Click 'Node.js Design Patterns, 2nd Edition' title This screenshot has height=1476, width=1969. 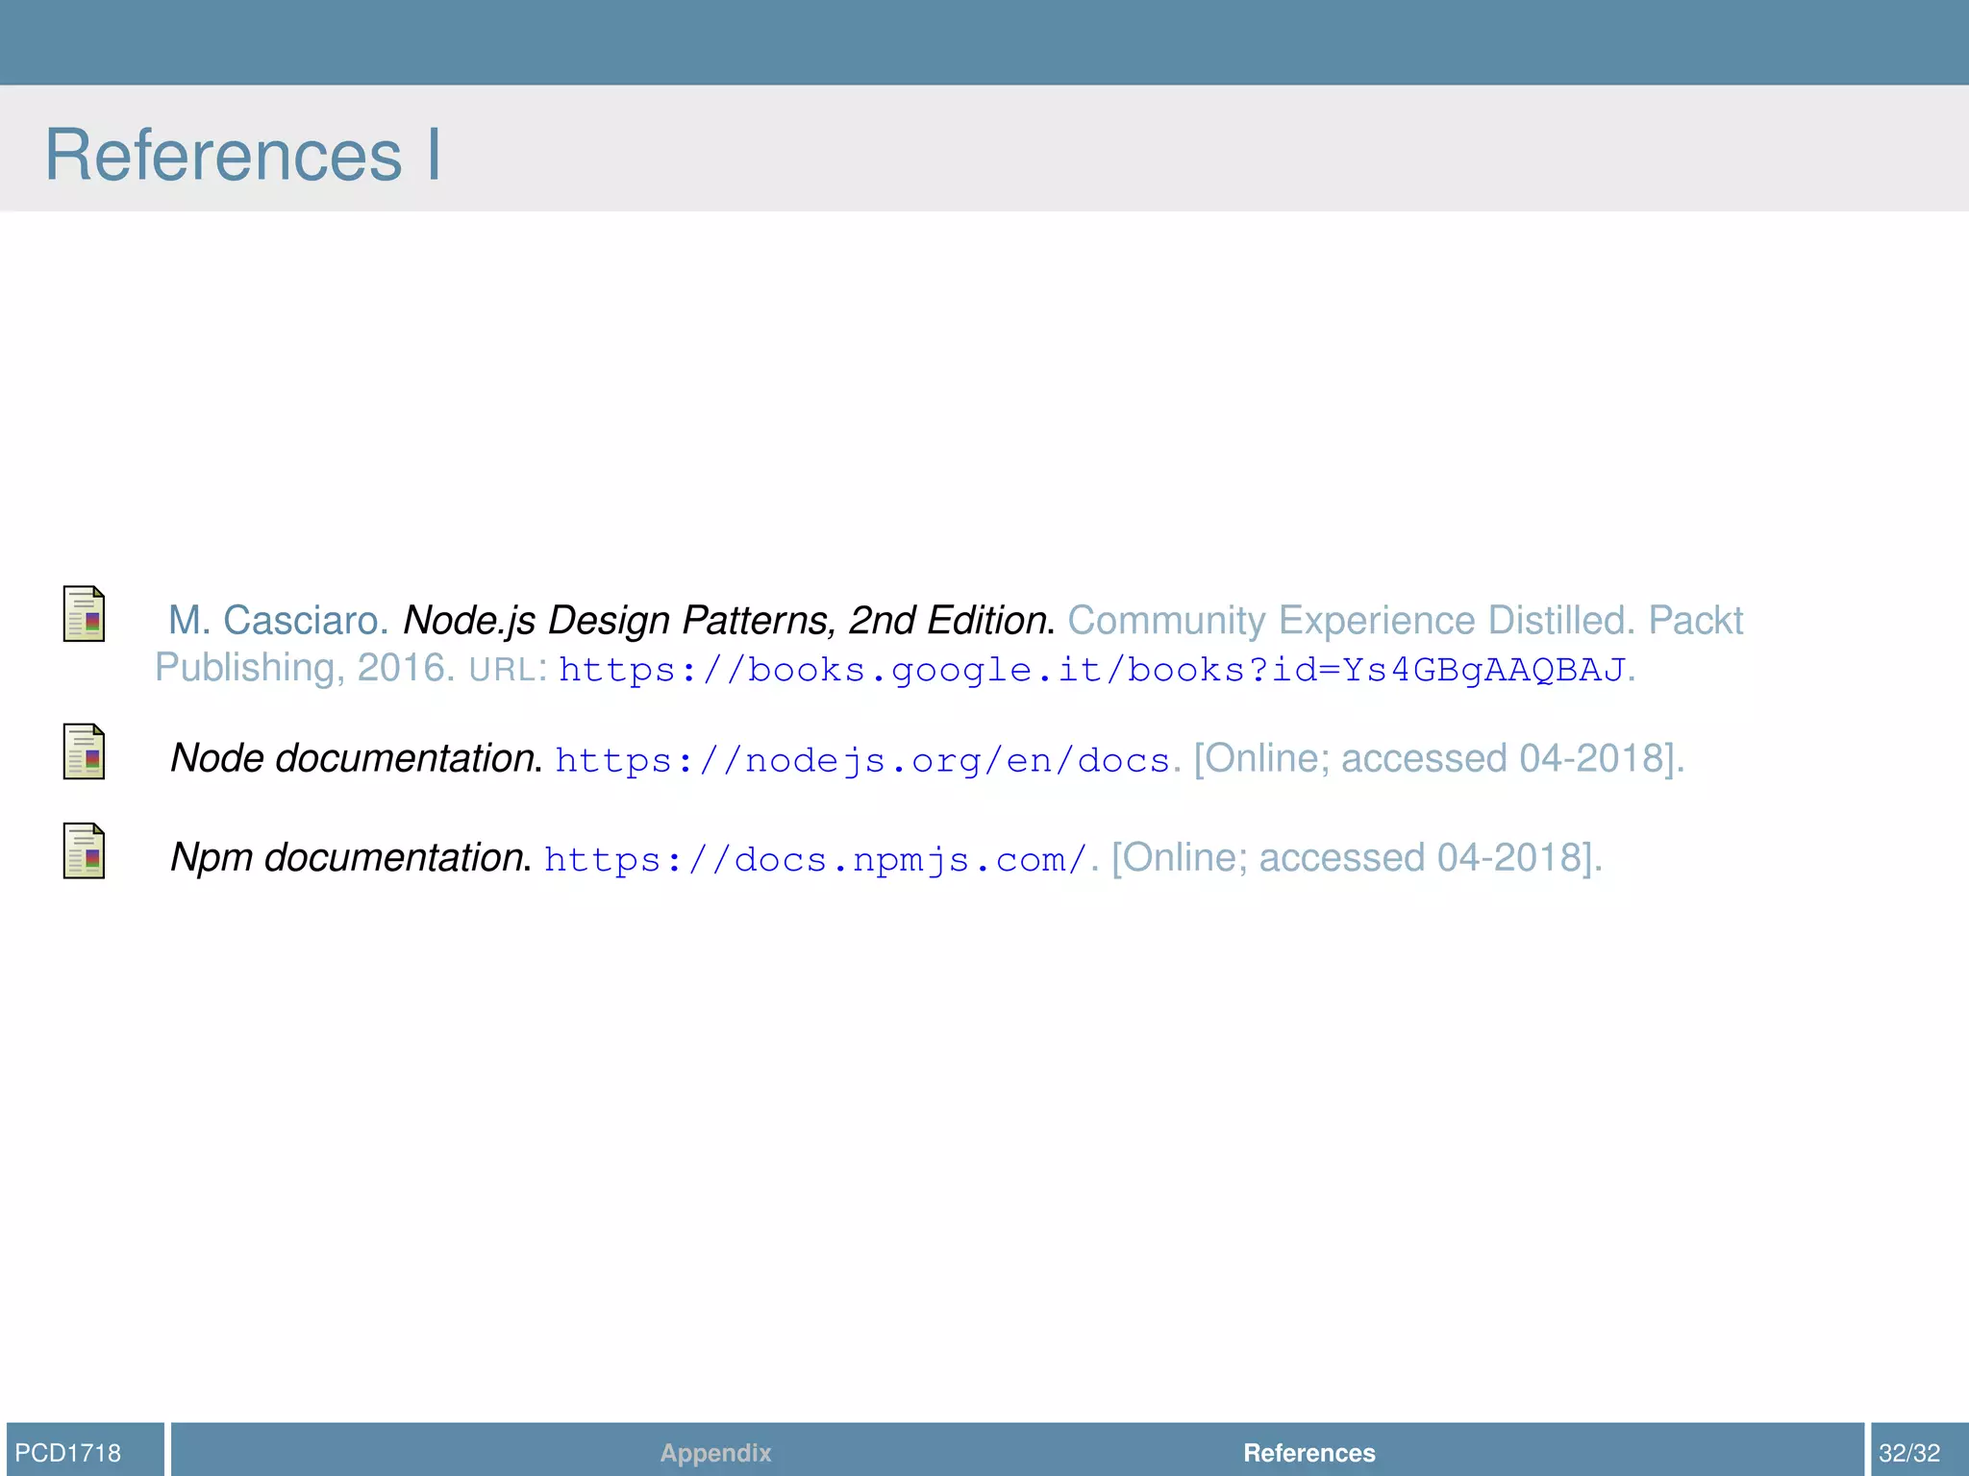[x=725, y=621]
